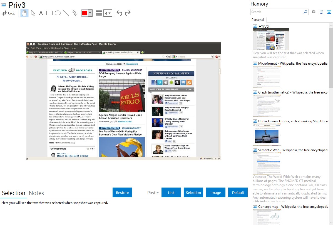This screenshot has width=333, height=225.
Task: Click the camera snapshot icon
Action: click(314, 12)
